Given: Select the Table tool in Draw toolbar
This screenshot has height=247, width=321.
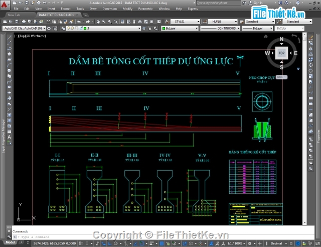Looking at the screenshot, I should point(9,132).
